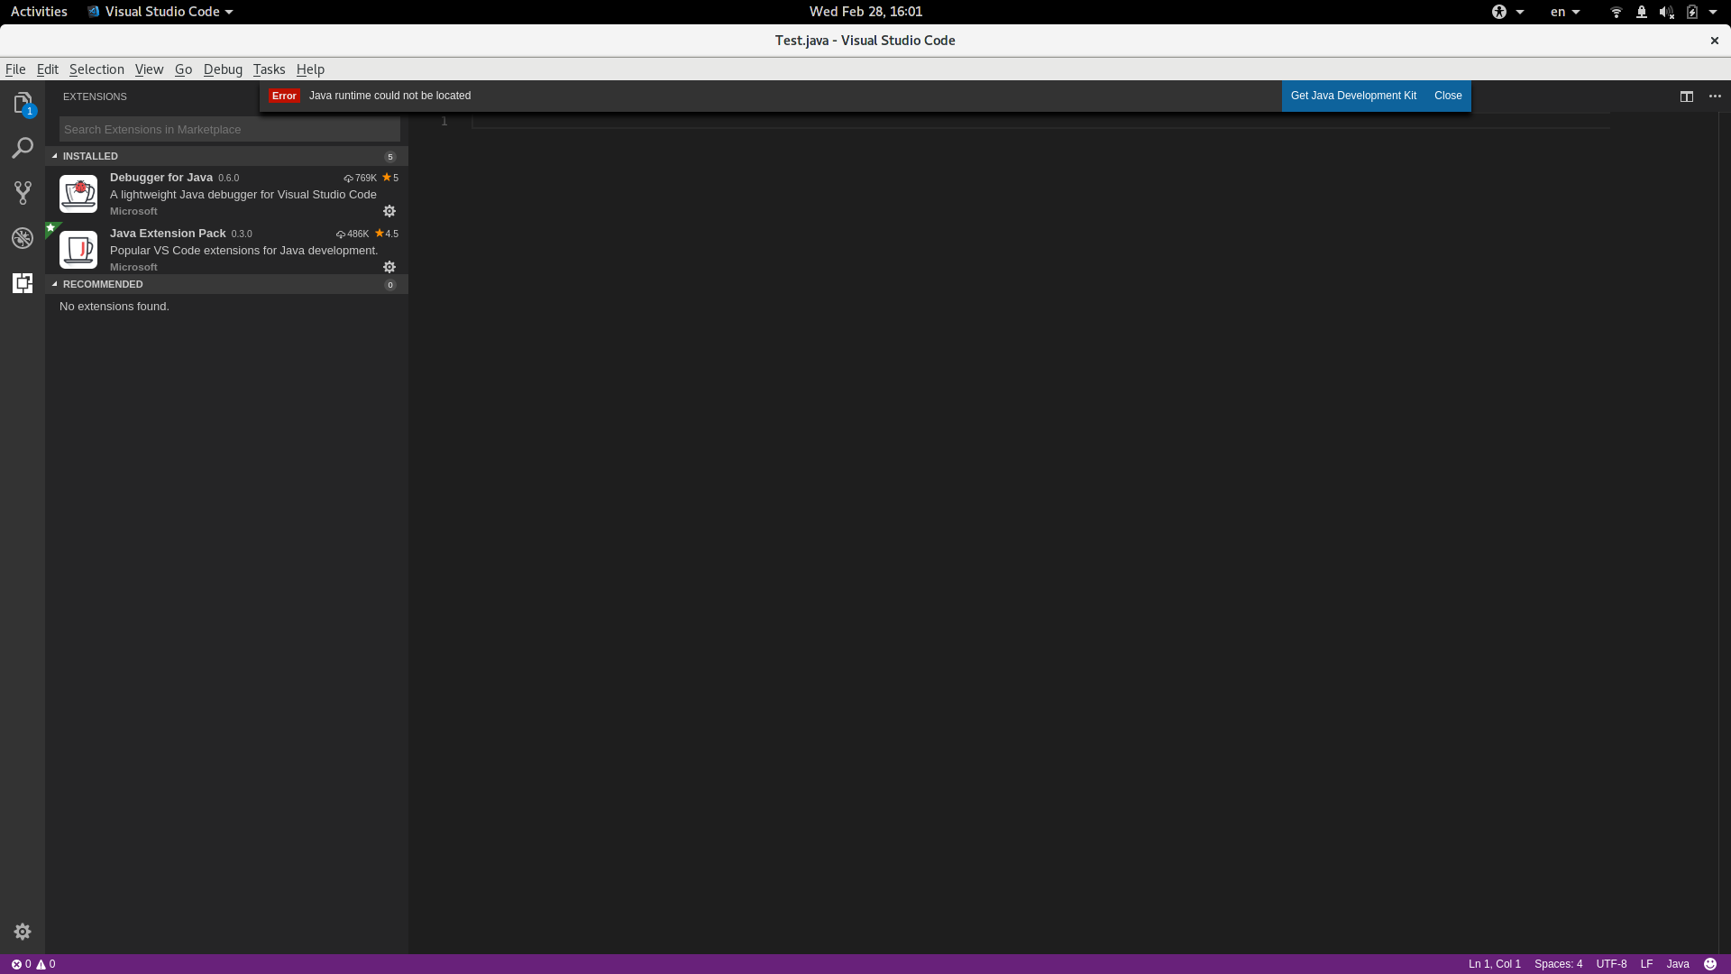Open the en input language dropdown
The image size is (1731, 974).
(x=1565, y=12)
